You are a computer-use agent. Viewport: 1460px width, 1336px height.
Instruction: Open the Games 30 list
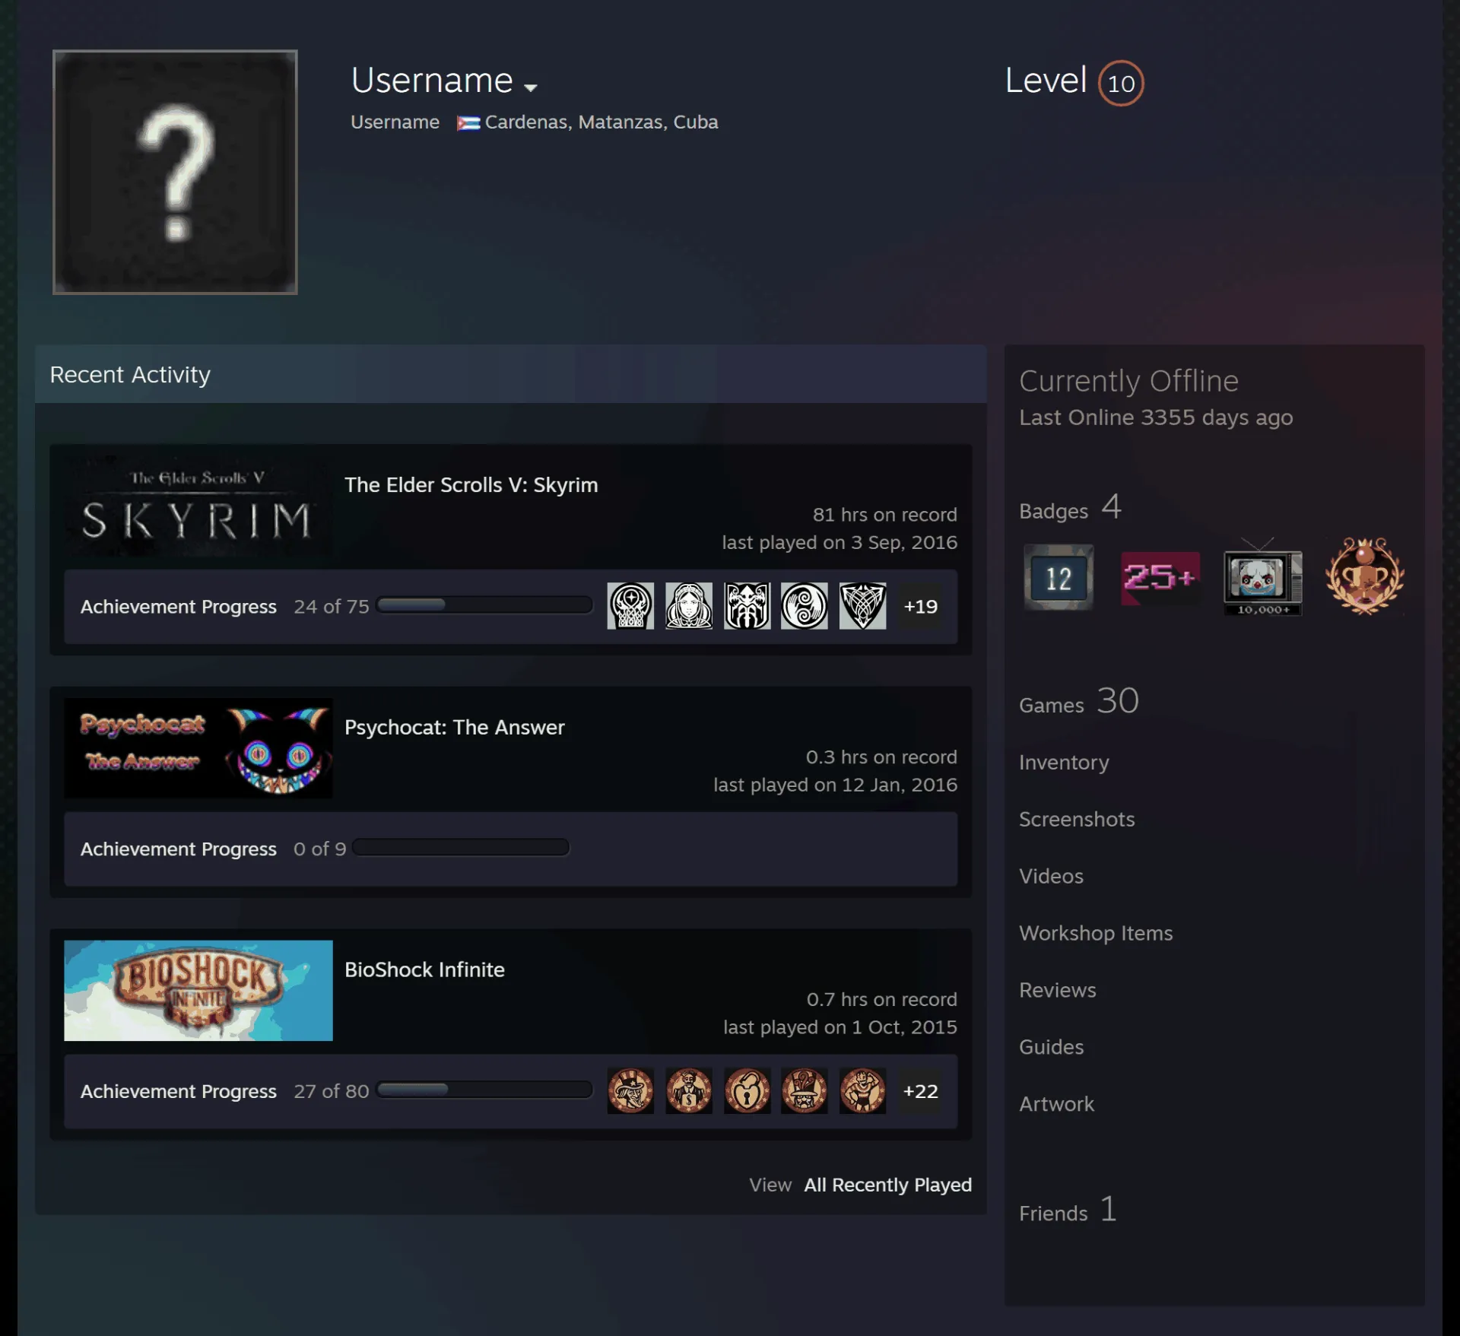coord(1078,701)
